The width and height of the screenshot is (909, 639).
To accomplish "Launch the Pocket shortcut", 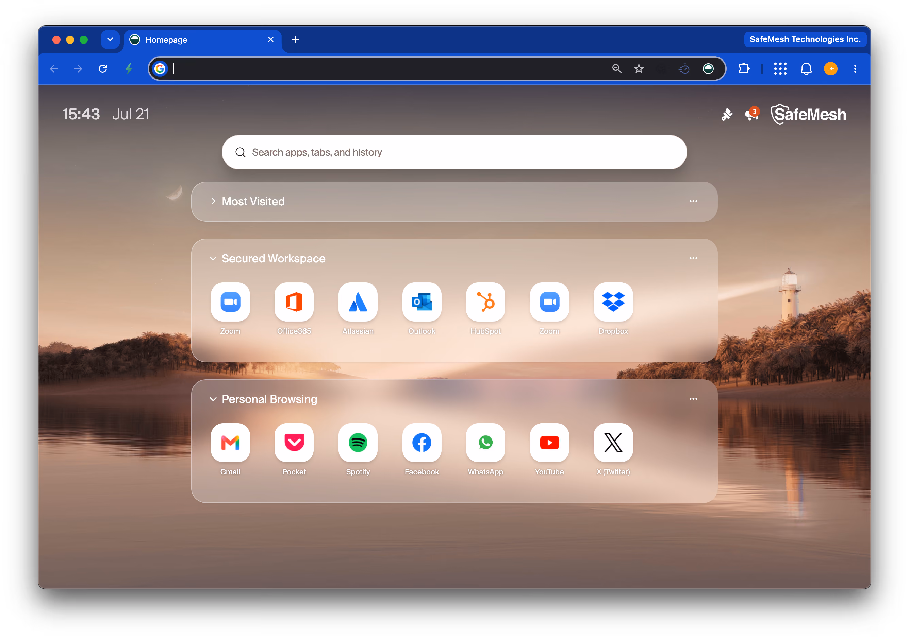I will (x=294, y=443).
